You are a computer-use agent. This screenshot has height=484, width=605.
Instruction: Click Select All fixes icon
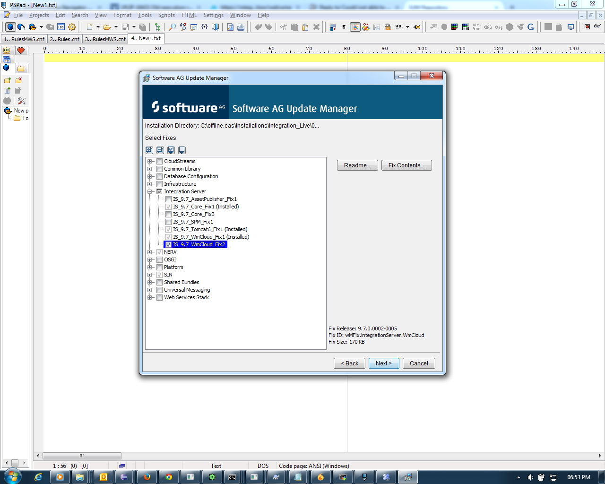pyautogui.click(x=171, y=150)
